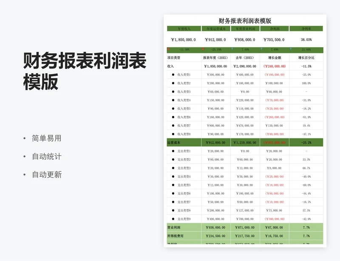Click the bullet dot before 收入类型7
Screen dimensions: 340x261
(x=173, y=126)
